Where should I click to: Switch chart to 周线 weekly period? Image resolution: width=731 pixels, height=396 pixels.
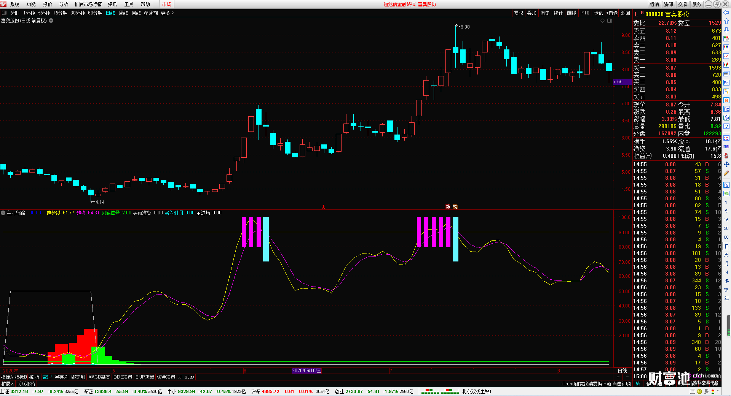pyautogui.click(x=123, y=13)
